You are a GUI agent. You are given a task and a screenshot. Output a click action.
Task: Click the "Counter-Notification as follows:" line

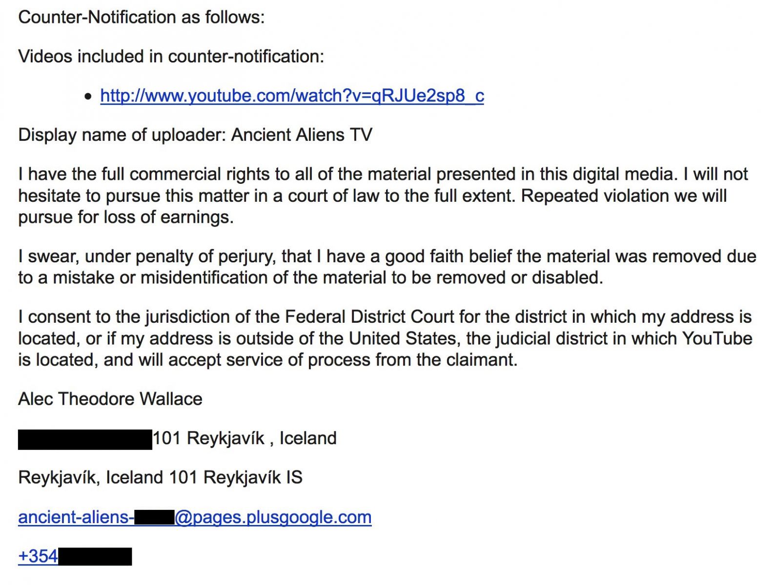(142, 18)
